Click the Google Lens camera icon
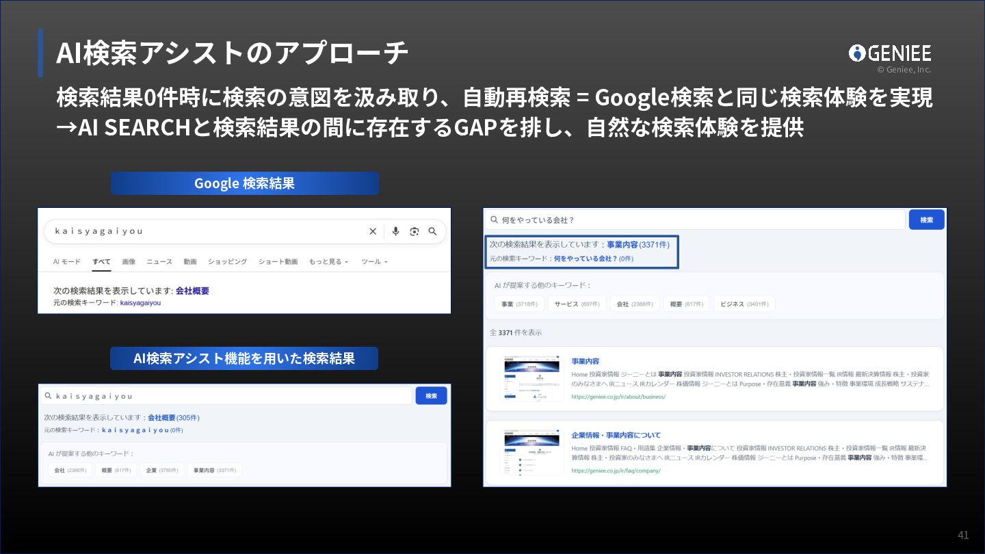The width and height of the screenshot is (985, 554). click(414, 231)
